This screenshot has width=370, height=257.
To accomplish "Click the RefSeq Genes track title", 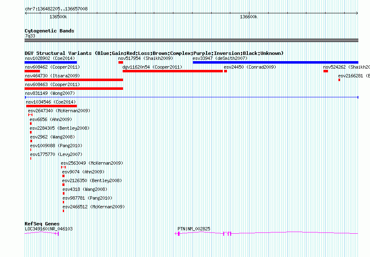I will tap(42, 224).
